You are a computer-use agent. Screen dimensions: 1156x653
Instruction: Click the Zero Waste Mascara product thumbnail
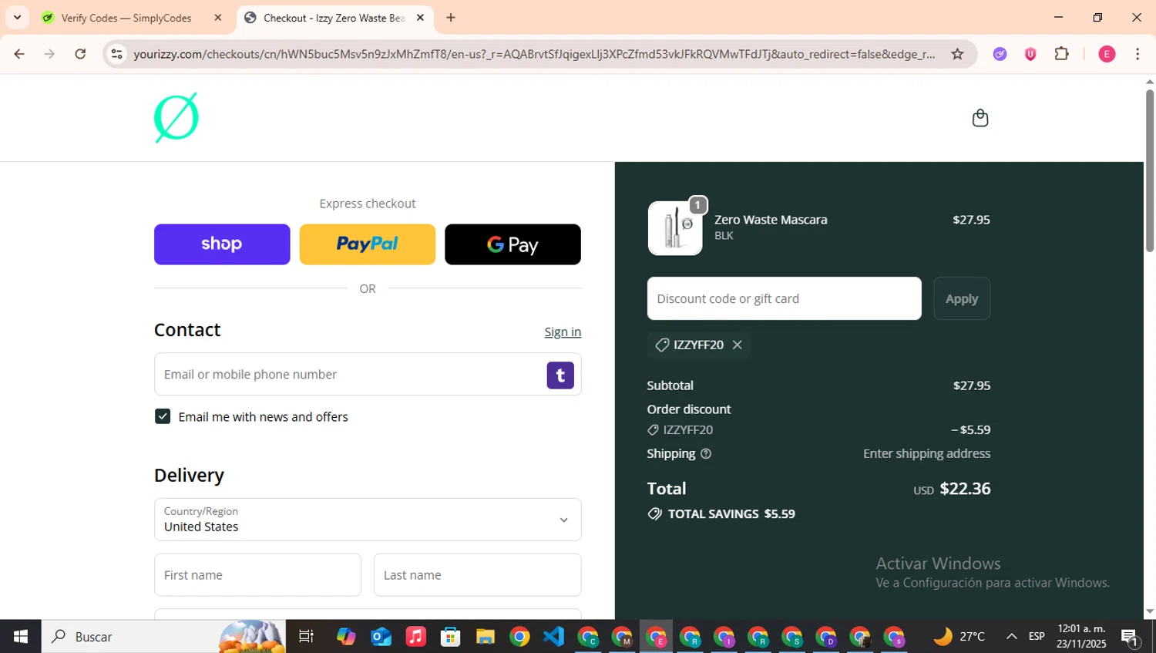click(675, 228)
